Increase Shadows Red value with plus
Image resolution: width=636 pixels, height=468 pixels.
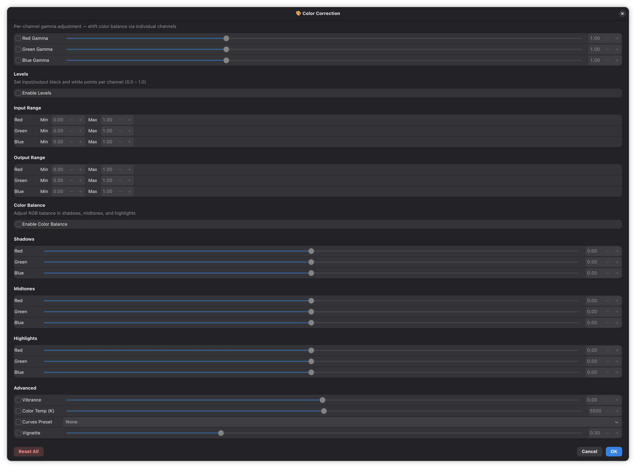tap(617, 251)
